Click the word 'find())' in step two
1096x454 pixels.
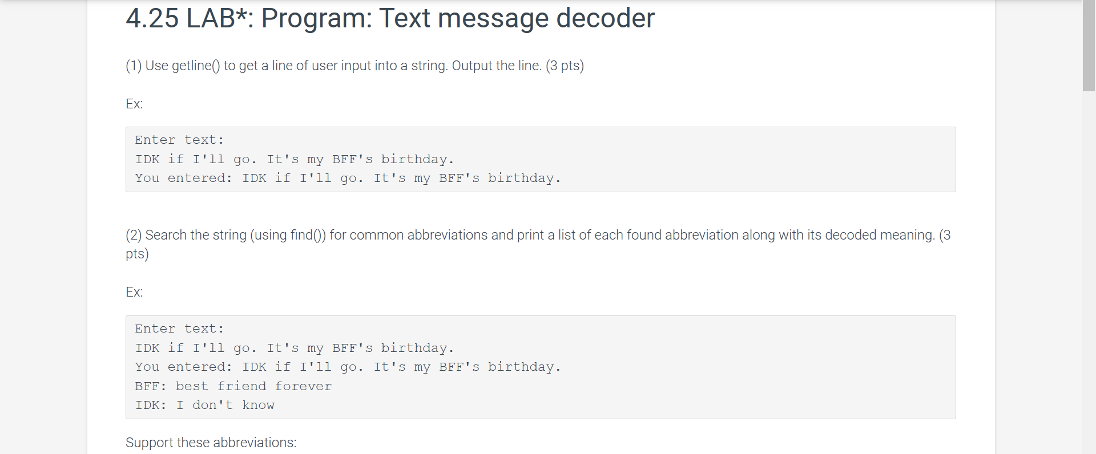pos(308,235)
